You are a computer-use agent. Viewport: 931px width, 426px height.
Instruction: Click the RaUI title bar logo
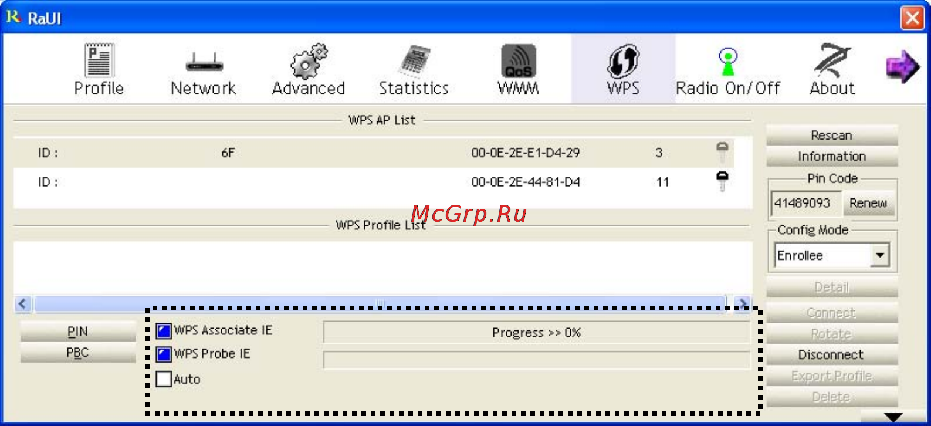pyautogui.click(x=13, y=17)
